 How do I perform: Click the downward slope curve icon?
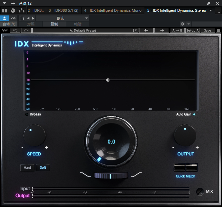point(85,175)
